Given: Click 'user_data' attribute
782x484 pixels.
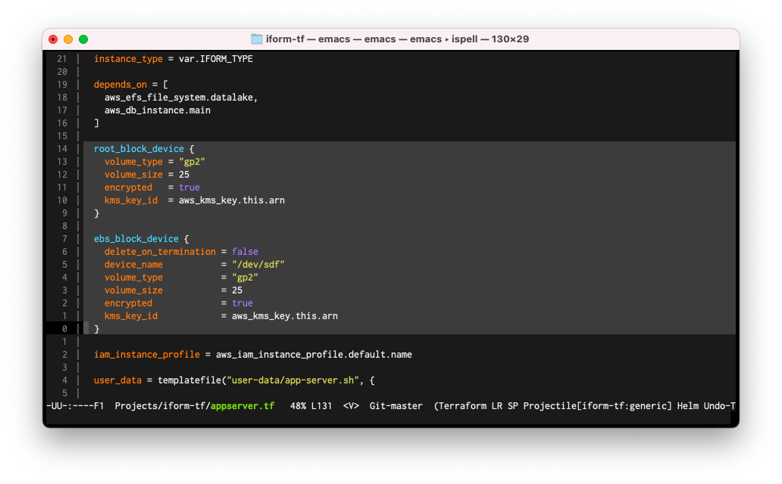Looking at the screenshot, I should (117, 380).
